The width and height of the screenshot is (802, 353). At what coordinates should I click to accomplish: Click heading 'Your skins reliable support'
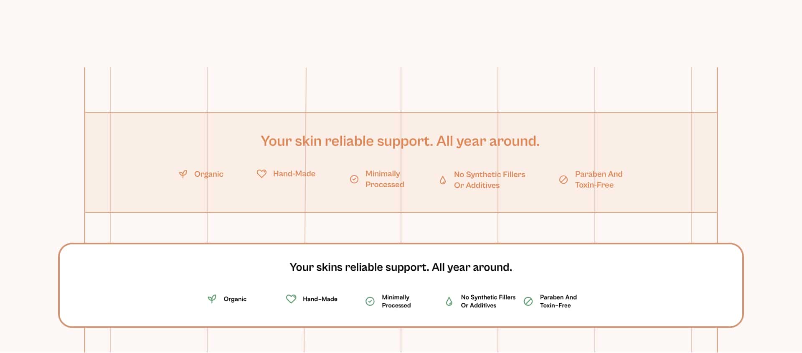[x=401, y=267]
